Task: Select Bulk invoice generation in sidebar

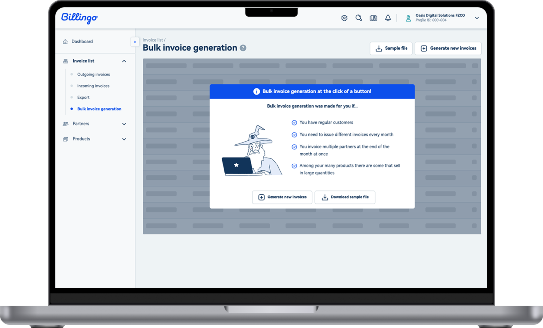Action: point(99,109)
